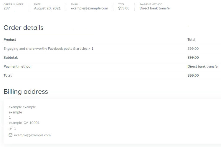Image resolution: width=221 pixels, height=147 pixels.
Task: Click the billing email example@example.com
Action: pyautogui.click(x=32, y=135)
